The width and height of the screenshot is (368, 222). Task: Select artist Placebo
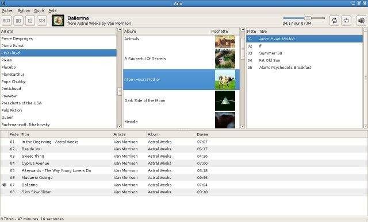click(58, 67)
